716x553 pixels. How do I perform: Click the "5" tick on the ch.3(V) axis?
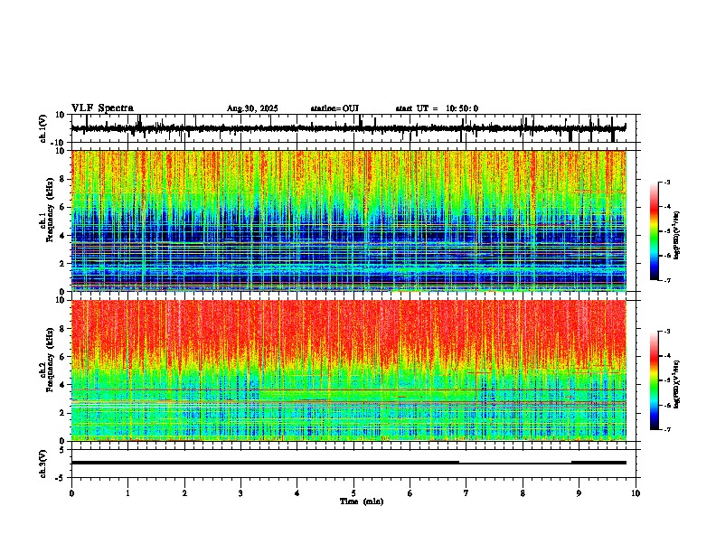pyautogui.click(x=62, y=450)
